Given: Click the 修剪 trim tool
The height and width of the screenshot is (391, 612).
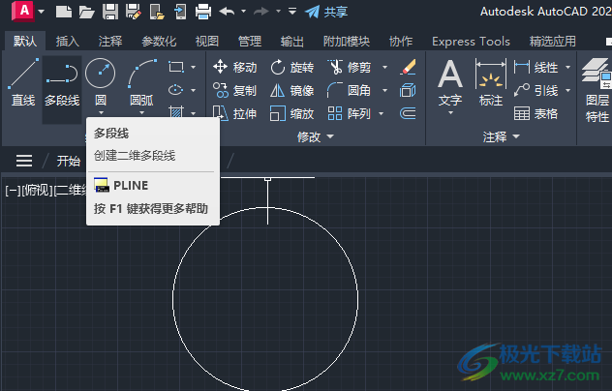Looking at the screenshot, I should click(x=350, y=67).
